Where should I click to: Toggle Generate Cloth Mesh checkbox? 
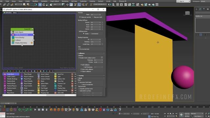(x=79, y=82)
